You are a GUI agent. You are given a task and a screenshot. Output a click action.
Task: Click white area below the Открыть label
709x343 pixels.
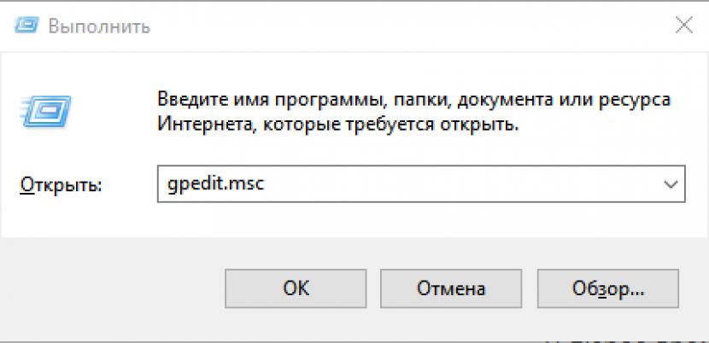click(x=60, y=218)
